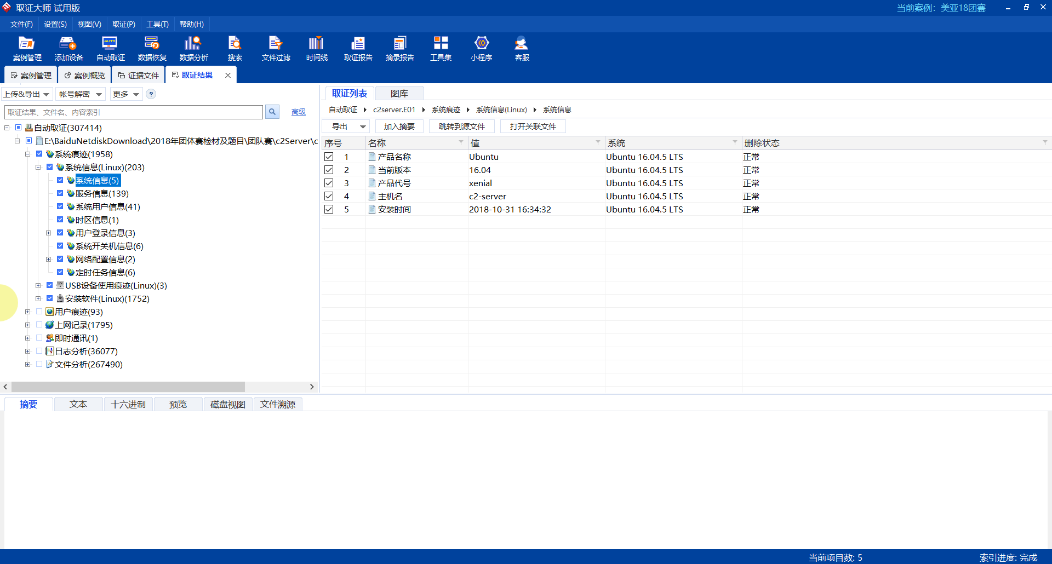Click the 添加设备 toolbar icon
Image resolution: width=1052 pixels, height=564 pixels.
click(x=68, y=49)
